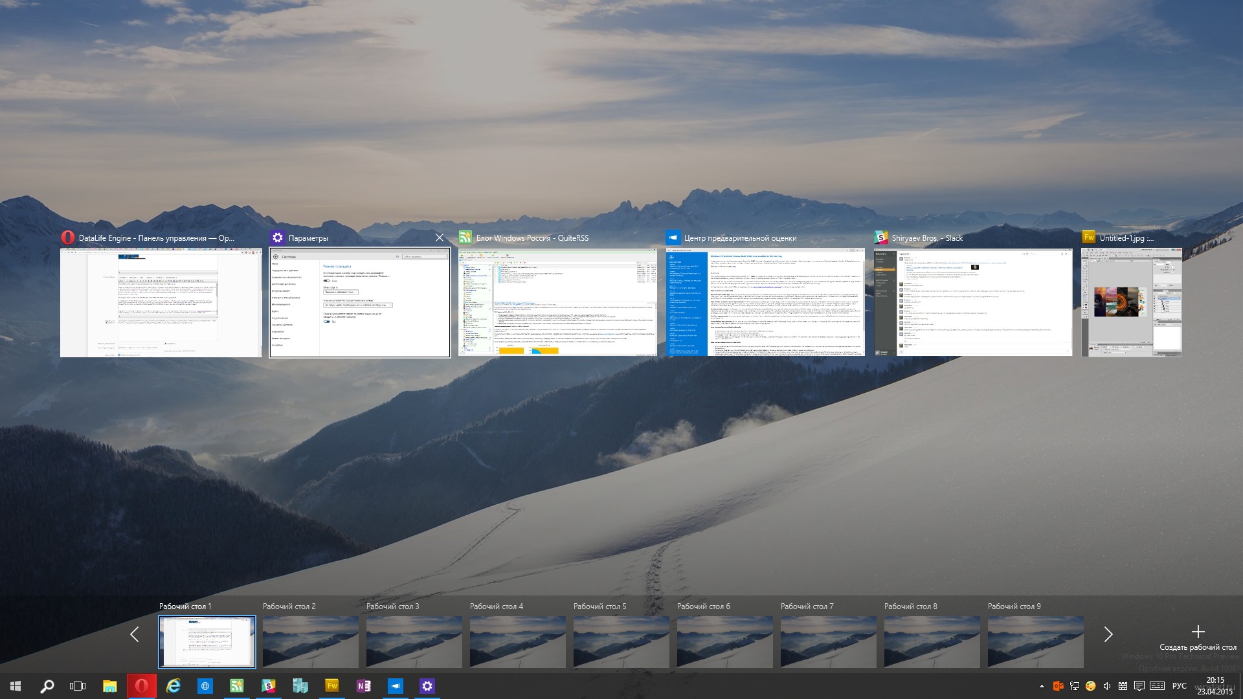Screen dimensions: 1243x699
Task: Click the Fw logo beside the Untitled-1.jpg title
Action: 1089,238
